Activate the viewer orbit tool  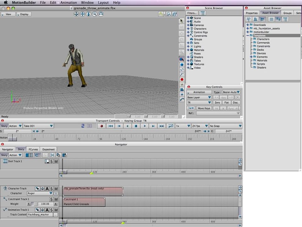coord(101,14)
